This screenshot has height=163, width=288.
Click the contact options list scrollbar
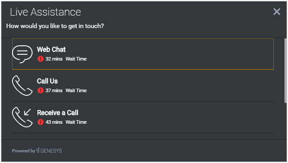(285, 71)
